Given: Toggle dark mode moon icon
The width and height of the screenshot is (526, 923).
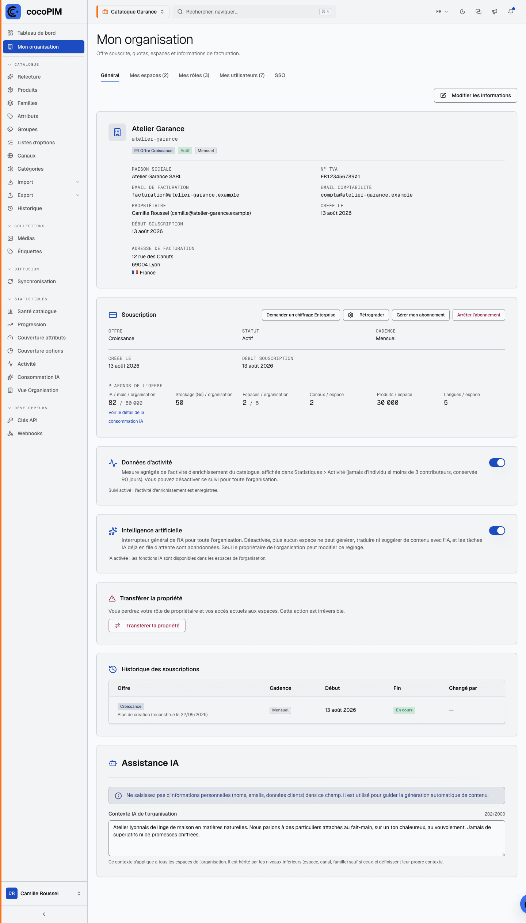Looking at the screenshot, I should [462, 12].
